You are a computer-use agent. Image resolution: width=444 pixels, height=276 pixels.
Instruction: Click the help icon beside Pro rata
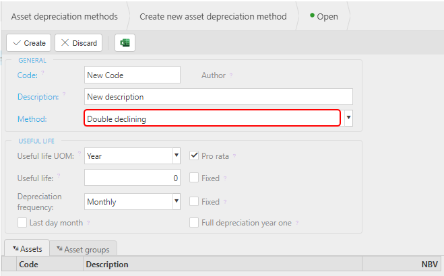pos(234,156)
